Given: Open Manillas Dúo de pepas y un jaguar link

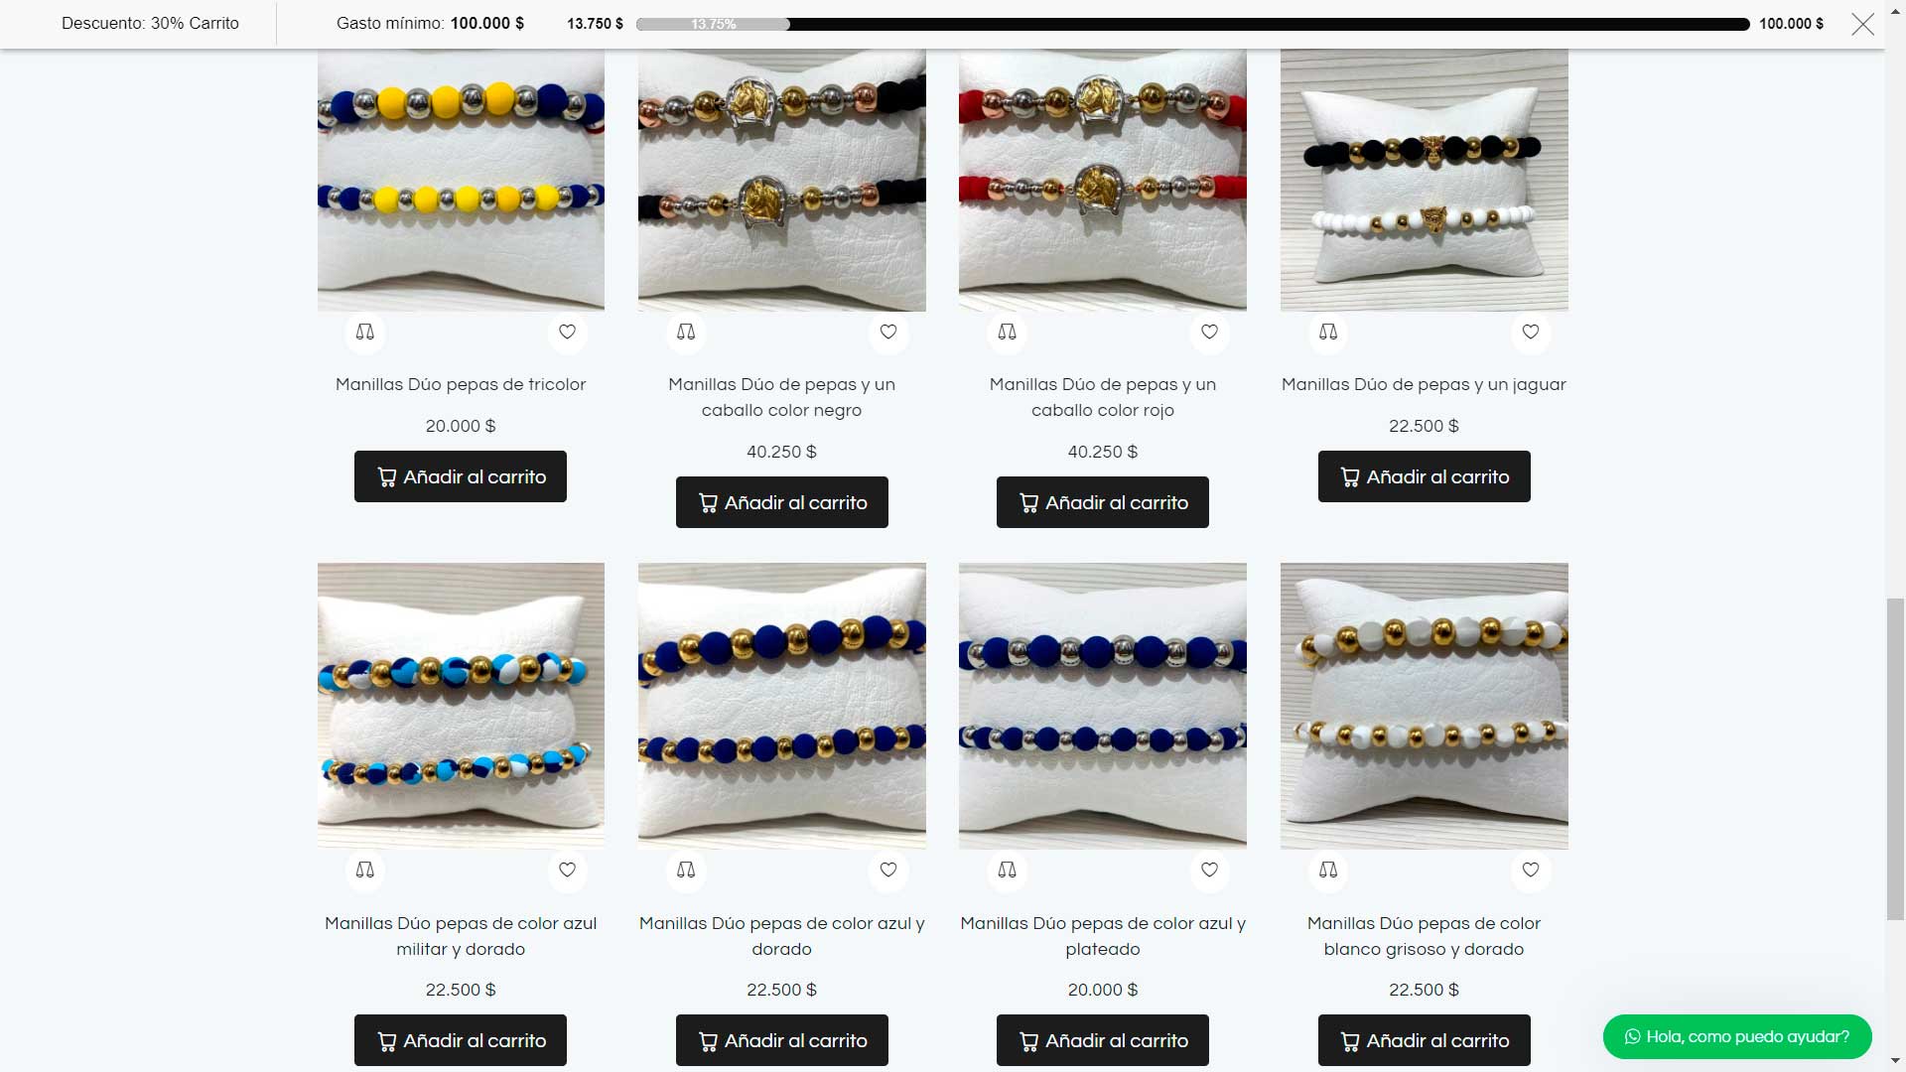Looking at the screenshot, I should tap(1424, 385).
